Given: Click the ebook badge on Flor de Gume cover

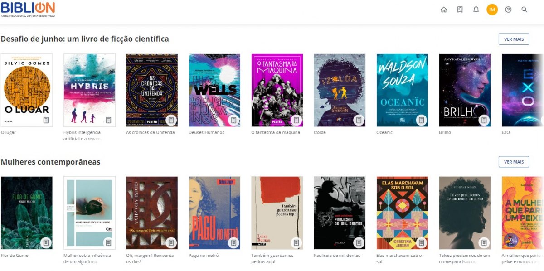Looking at the screenshot, I should [46, 243].
